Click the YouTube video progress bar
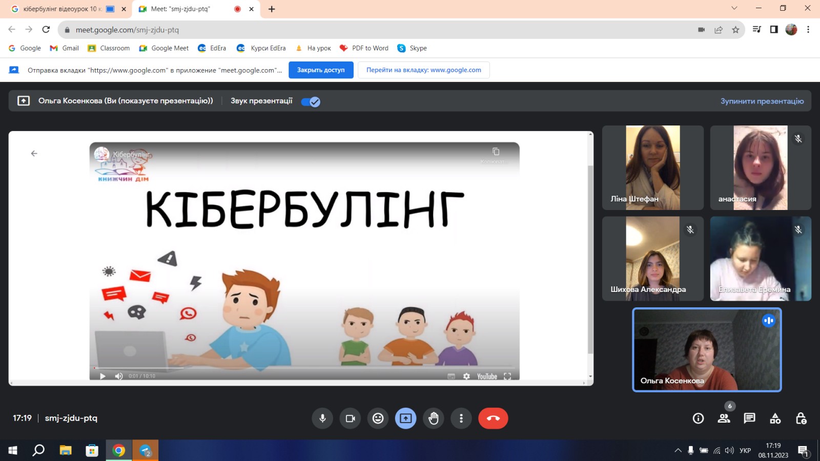Screen dimensions: 820x461 pos(304,368)
